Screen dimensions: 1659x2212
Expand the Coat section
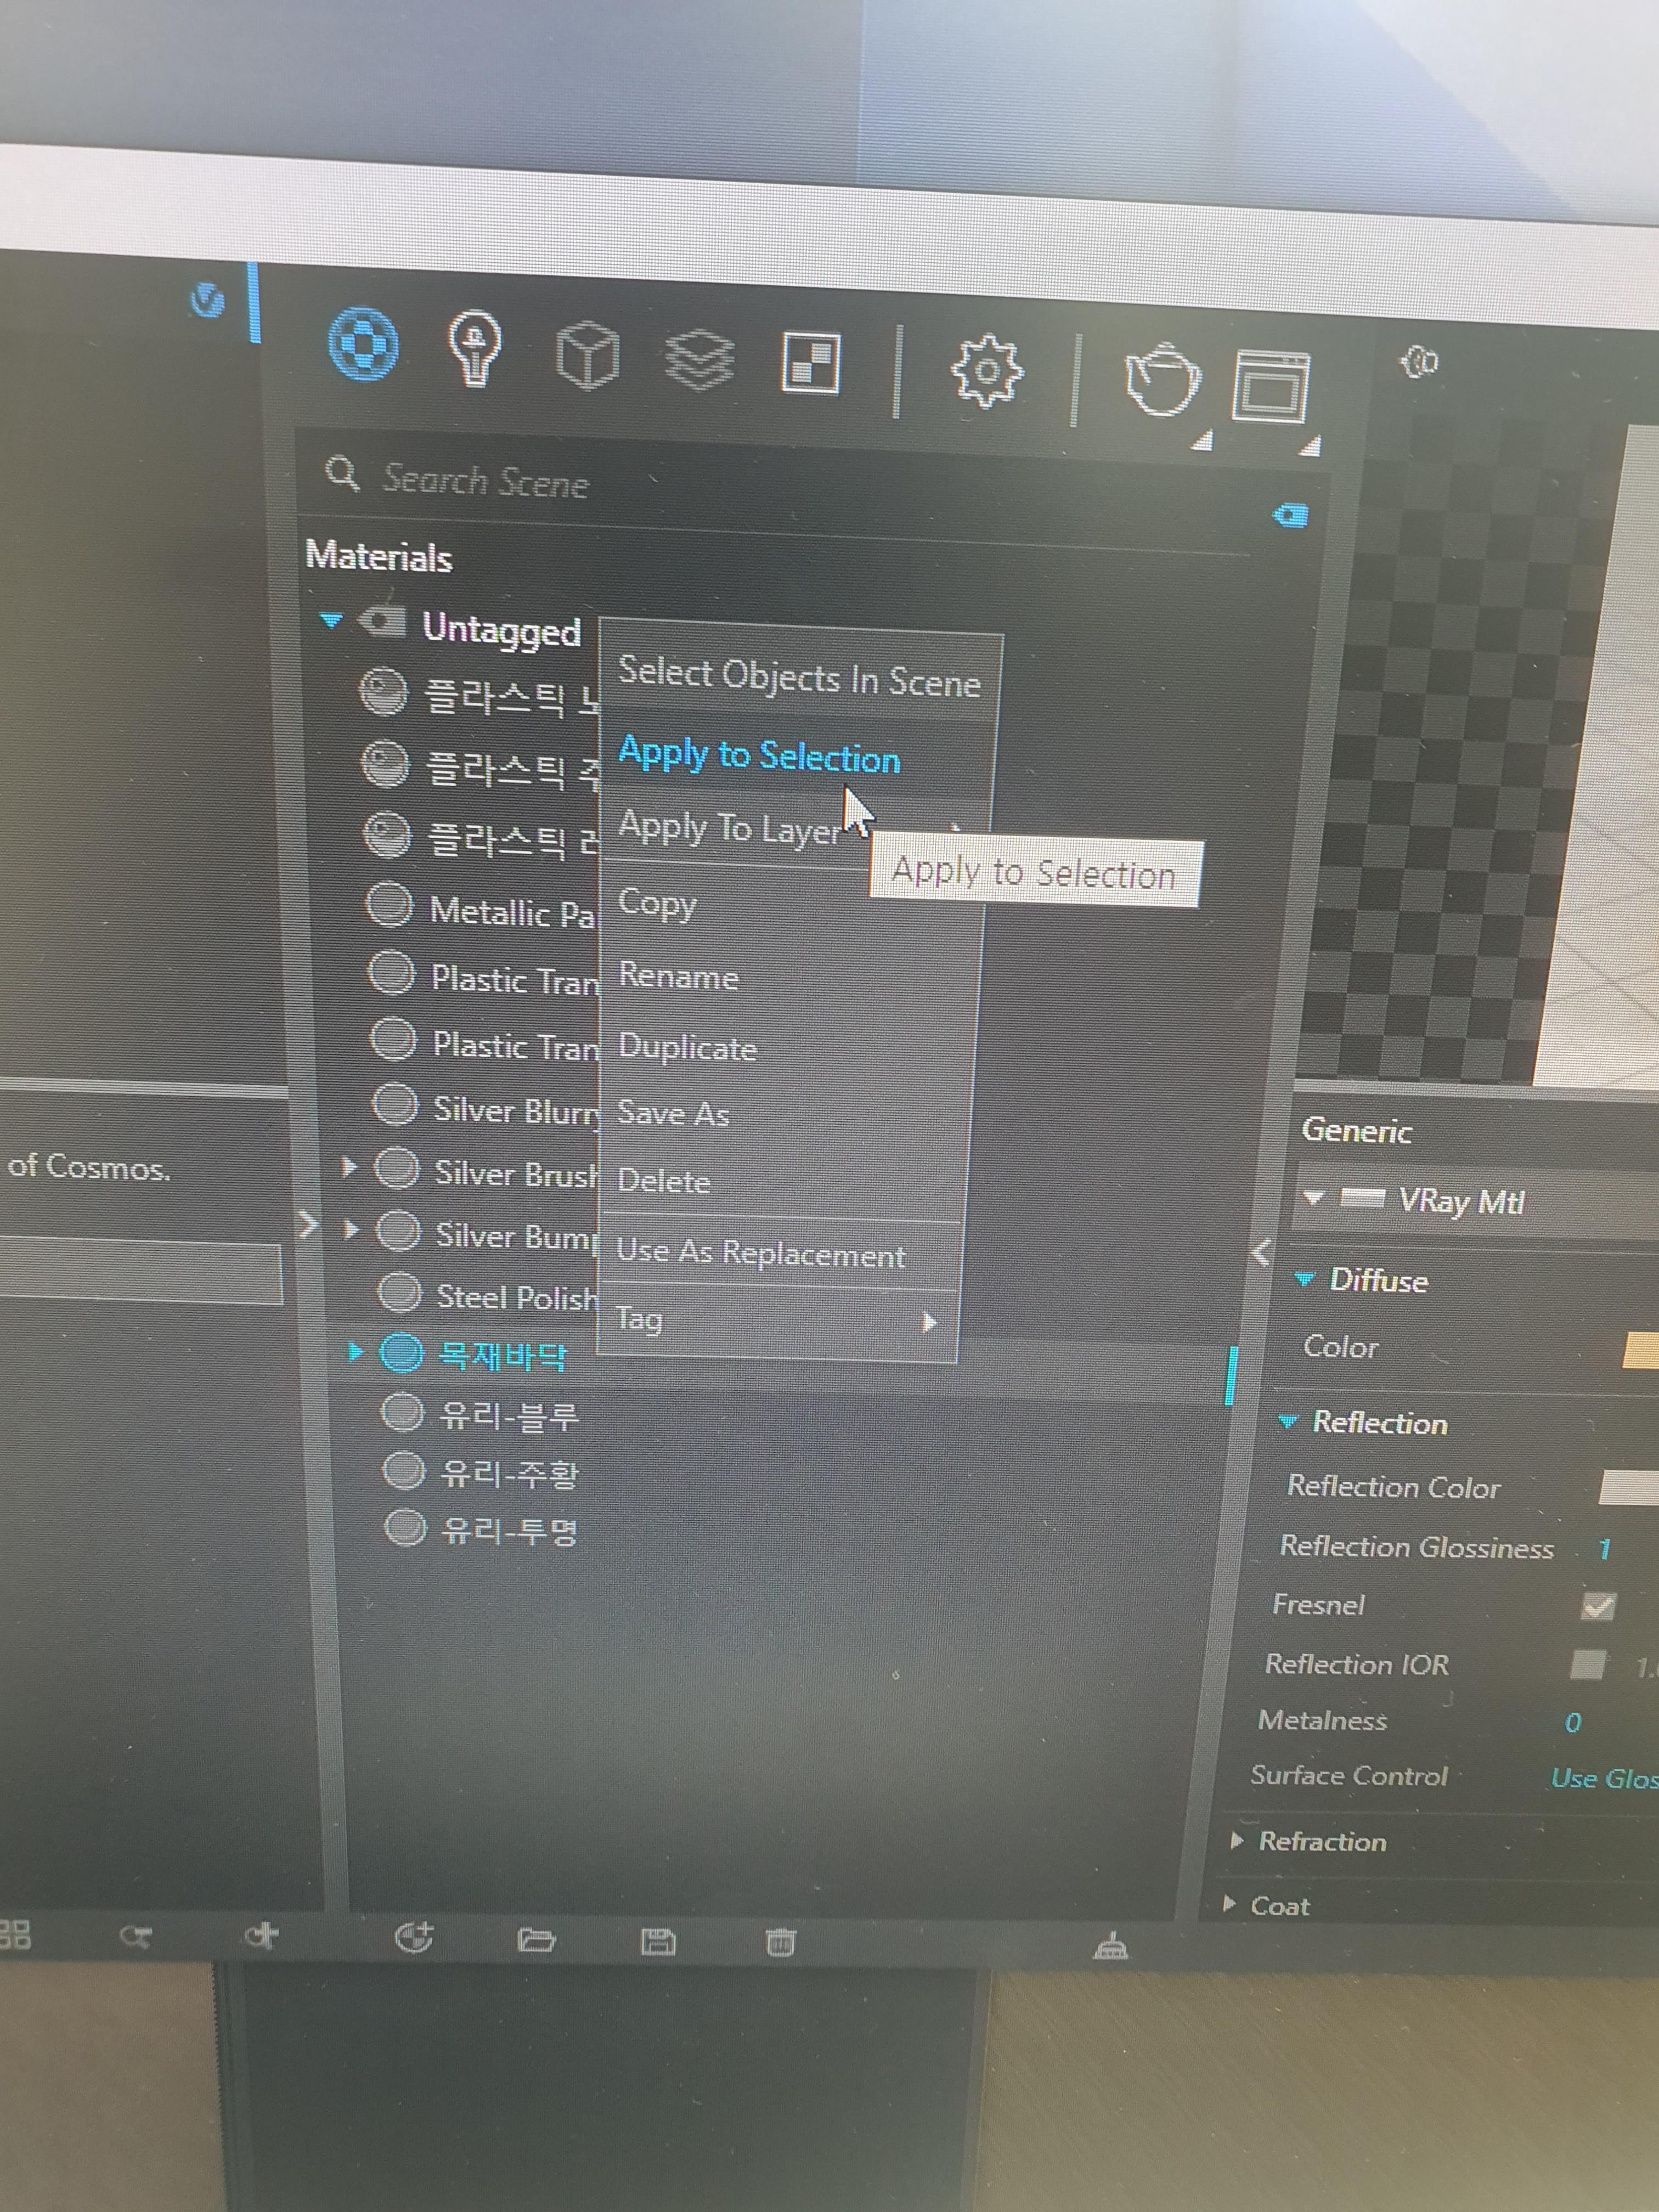(1229, 1904)
